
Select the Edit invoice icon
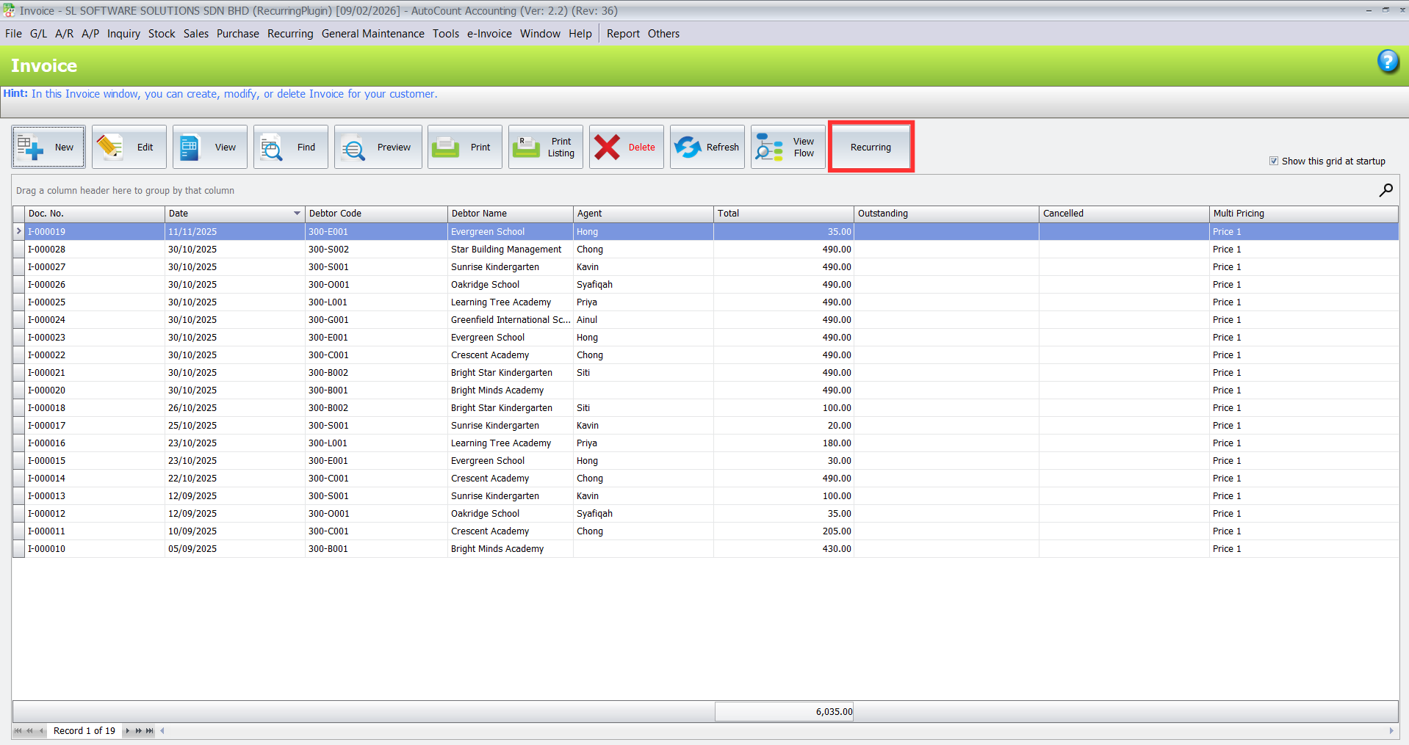point(129,146)
